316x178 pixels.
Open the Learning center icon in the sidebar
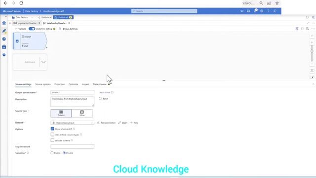[4, 55]
